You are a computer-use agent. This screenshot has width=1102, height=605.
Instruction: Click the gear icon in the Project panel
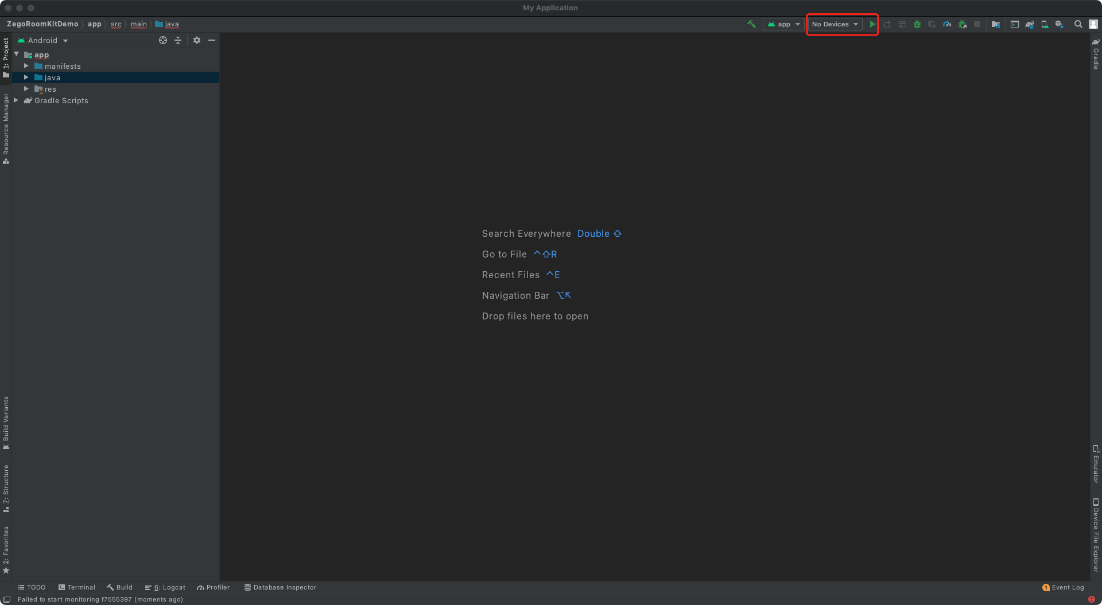[x=197, y=40]
